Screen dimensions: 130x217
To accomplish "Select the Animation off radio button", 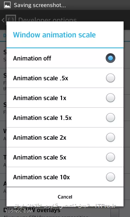I will point(110,58).
